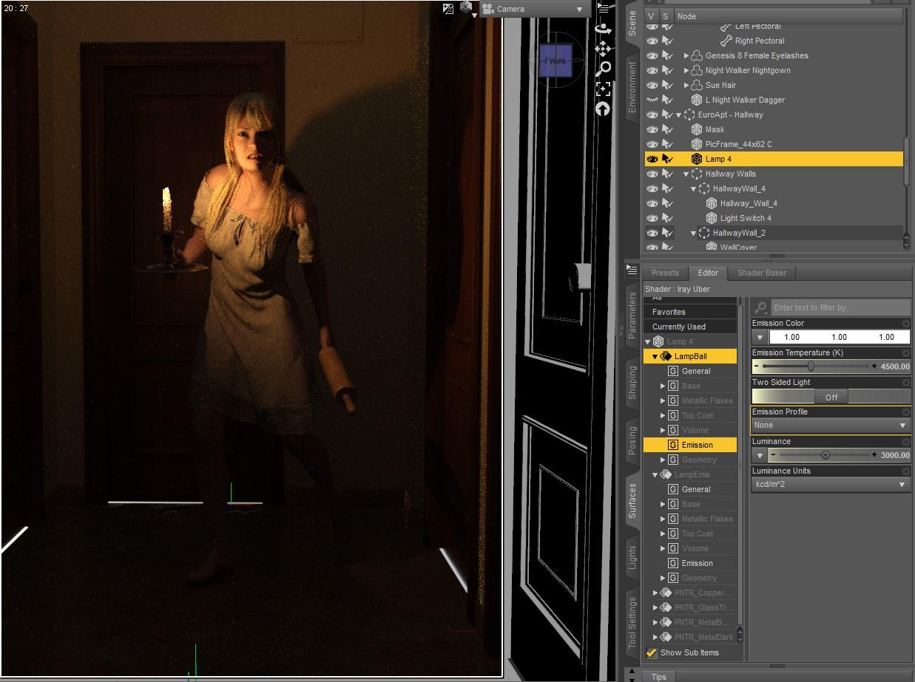Click the property filter text field
Screen dimensions: 915x682
841,307
